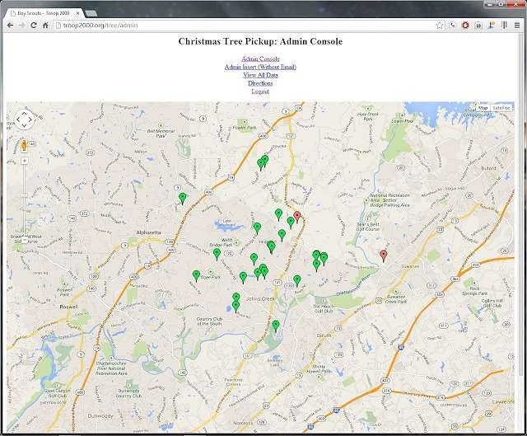Click the Johns Creek map label
Screen dimensions: 527x436
[260, 298]
